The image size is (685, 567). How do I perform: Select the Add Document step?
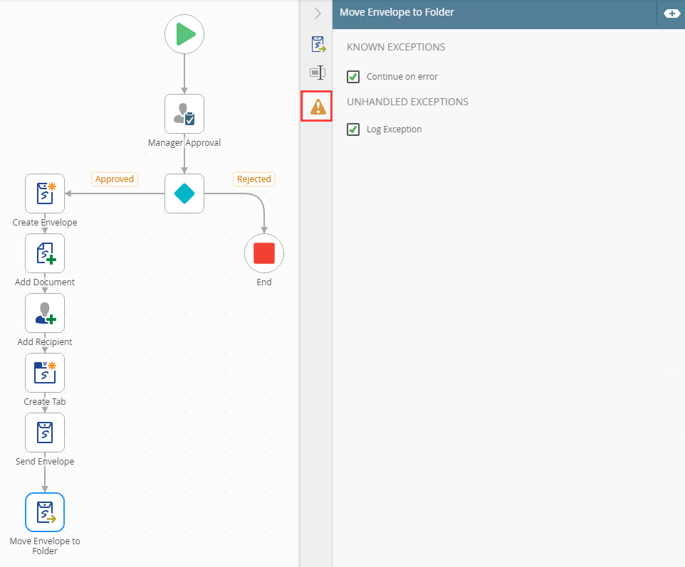[x=45, y=253]
